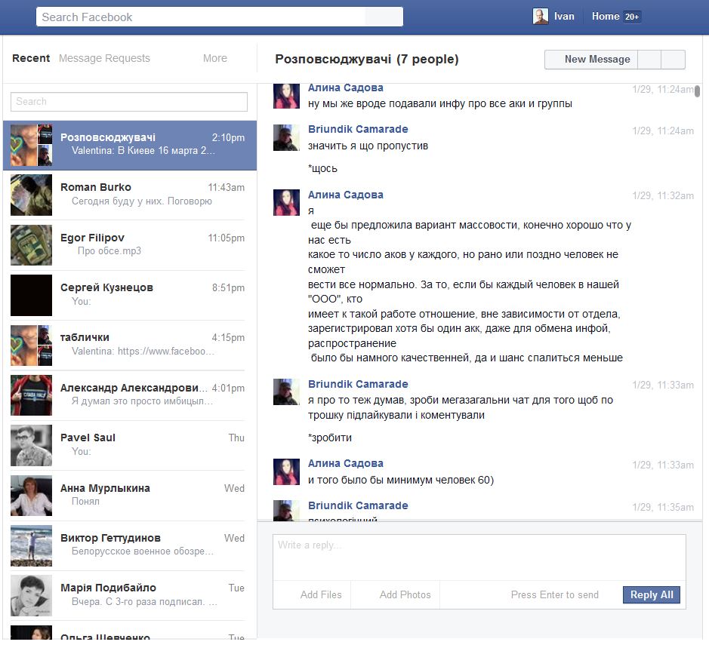Image resolution: width=709 pixels, height=648 pixels.
Task: Click Виктор Геттудинов's avatar thumbnail
Action: pyautogui.click(x=31, y=545)
